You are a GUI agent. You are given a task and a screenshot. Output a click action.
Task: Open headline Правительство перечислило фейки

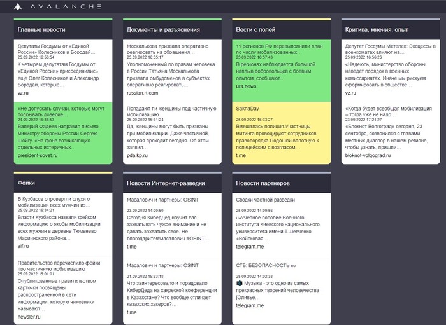click(x=59, y=266)
